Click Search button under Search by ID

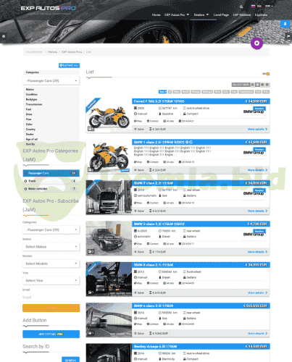click(x=70, y=360)
